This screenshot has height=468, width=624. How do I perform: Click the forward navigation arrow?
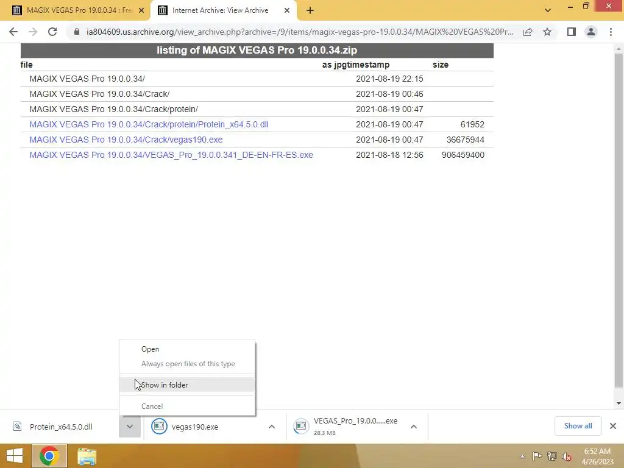[33, 32]
